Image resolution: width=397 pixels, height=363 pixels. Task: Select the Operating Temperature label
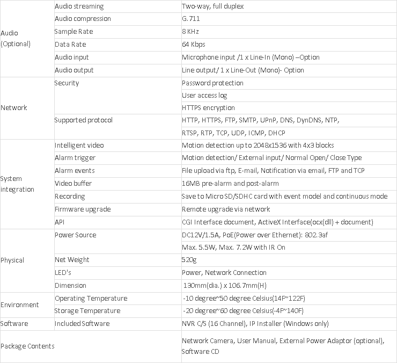(x=91, y=299)
